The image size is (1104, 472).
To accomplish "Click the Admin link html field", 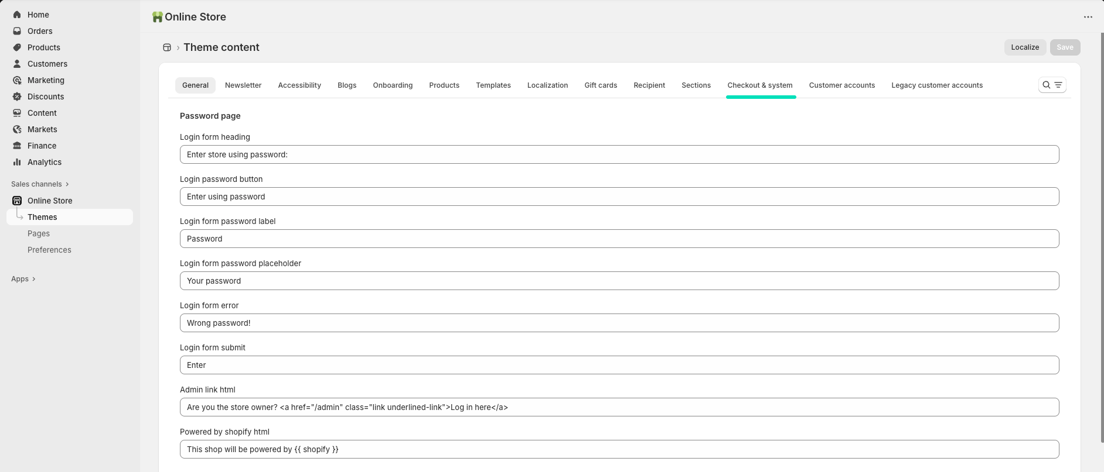I will coord(619,407).
